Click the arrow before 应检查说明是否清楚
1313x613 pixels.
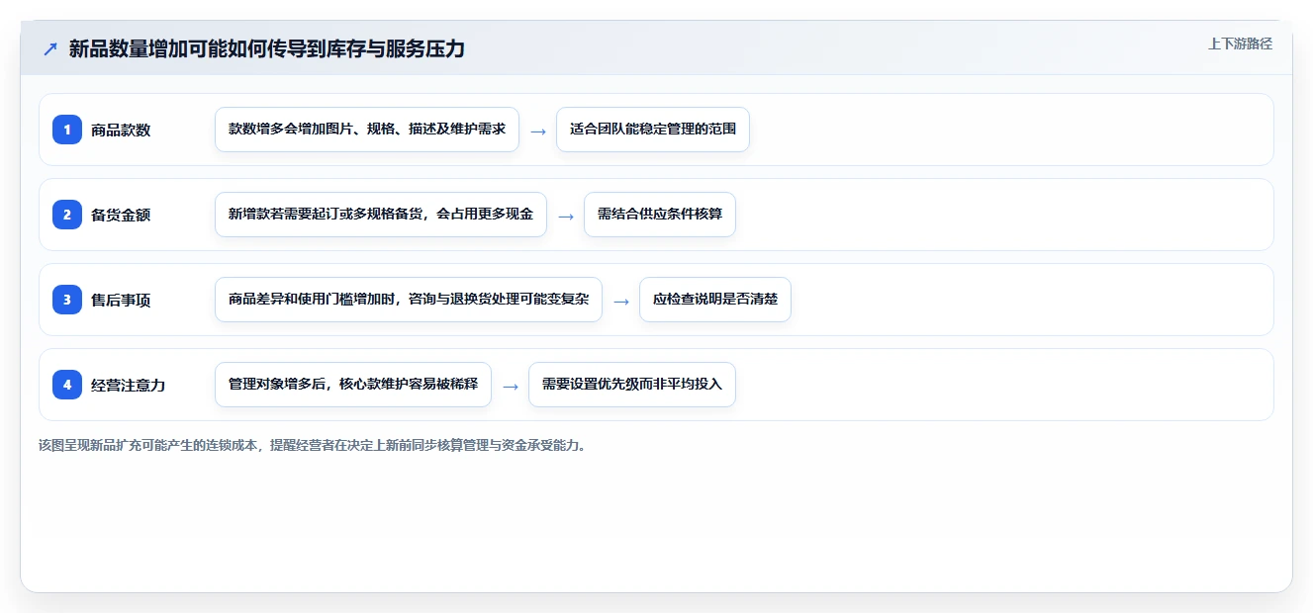click(621, 301)
